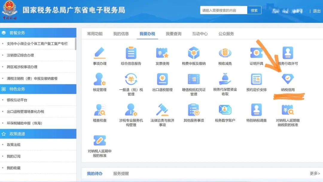Image resolution: width=323 pixels, height=182 pixels.
Task: Focus the search content input field
Action: click(223, 10)
